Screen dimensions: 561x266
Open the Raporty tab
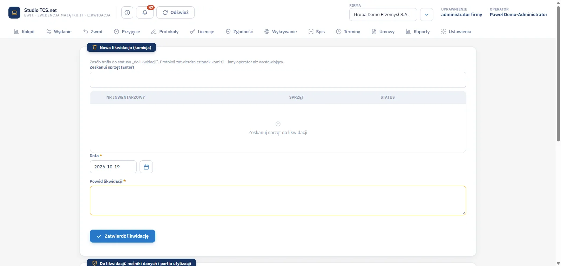[x=418, y=32]
